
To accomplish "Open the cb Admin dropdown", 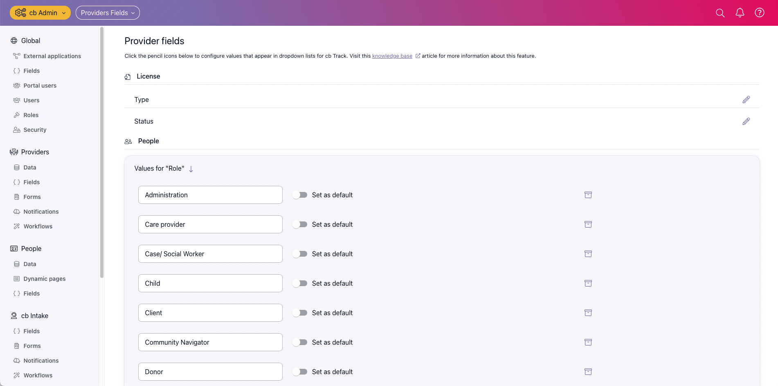I will pos(40,13).
